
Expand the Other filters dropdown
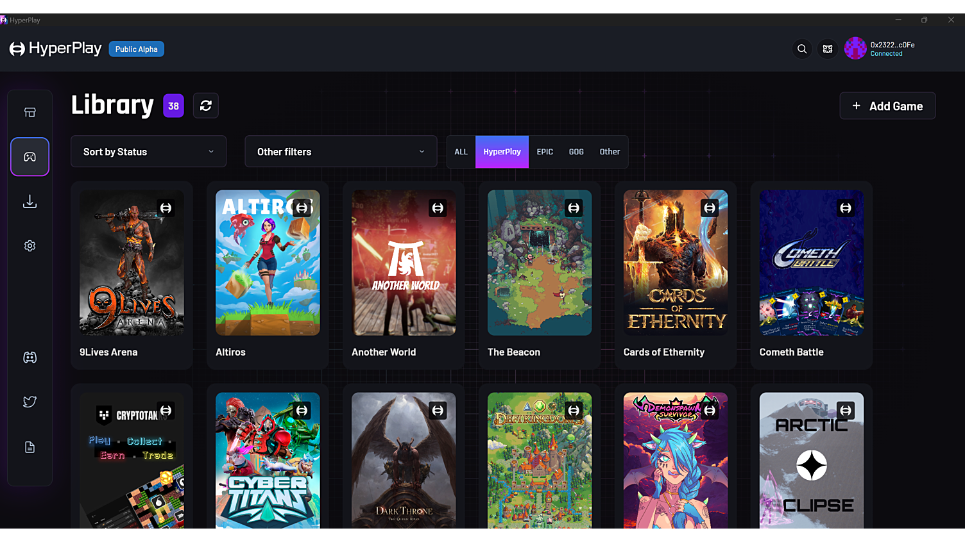tap(341, 151)
